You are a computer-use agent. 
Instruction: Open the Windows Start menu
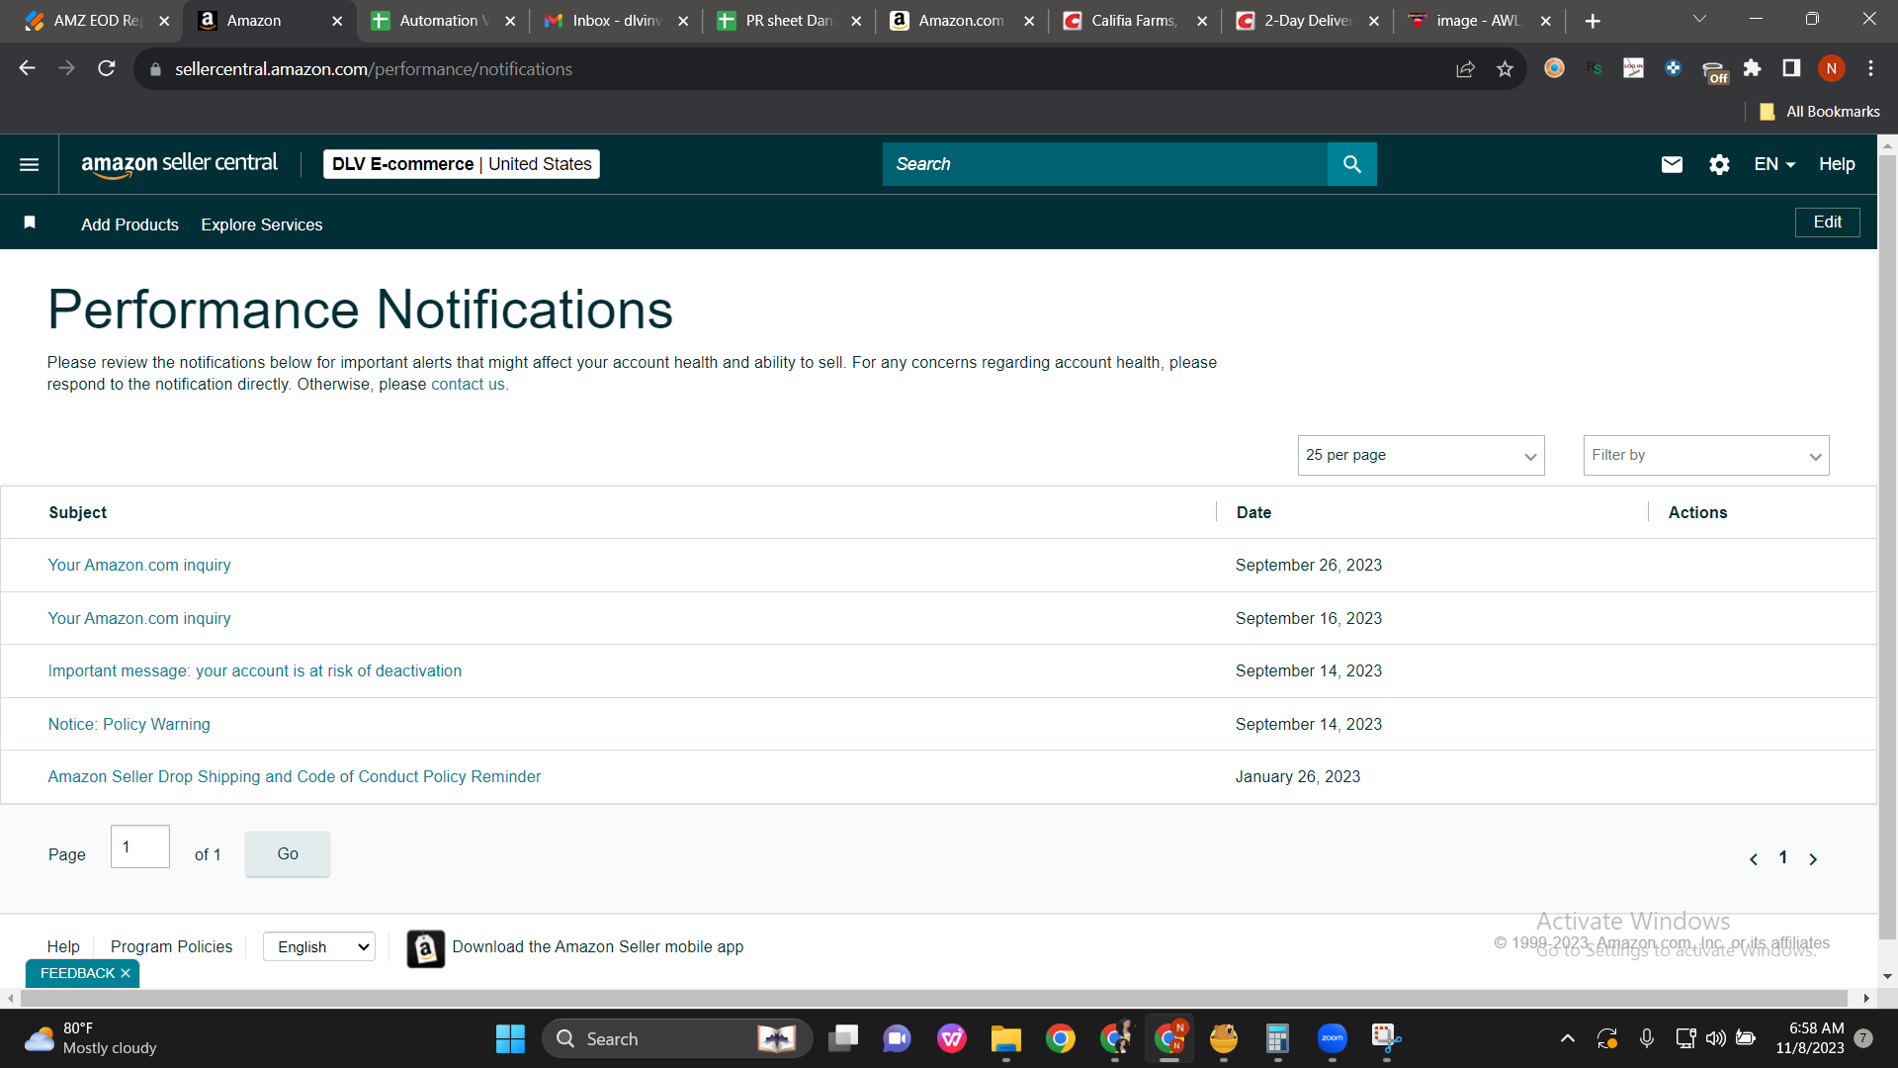pyautogui.click(x=510, y=1038)
